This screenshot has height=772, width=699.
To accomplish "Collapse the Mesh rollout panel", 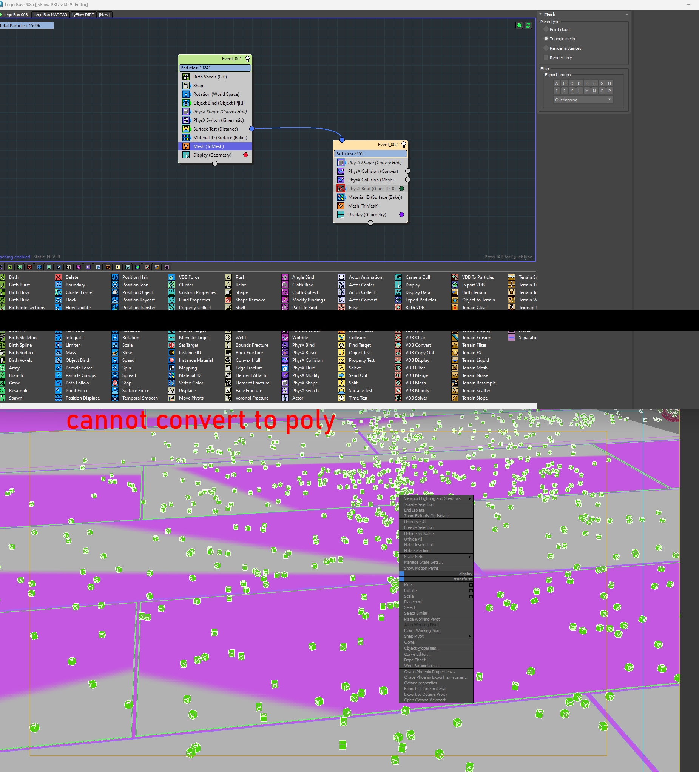I will [x=541, y=14].
